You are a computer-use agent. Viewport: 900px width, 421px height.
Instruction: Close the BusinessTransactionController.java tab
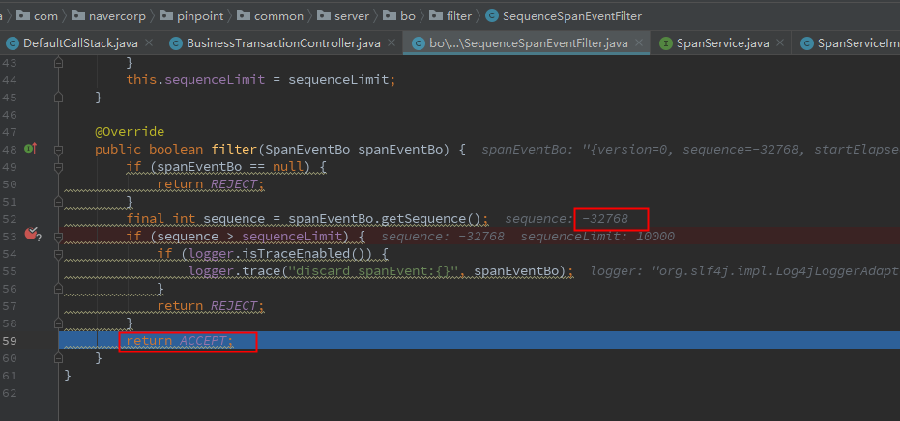[392, 43]
